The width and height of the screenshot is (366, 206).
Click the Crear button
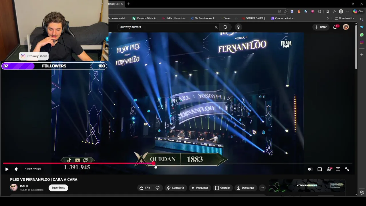point(321,27)
